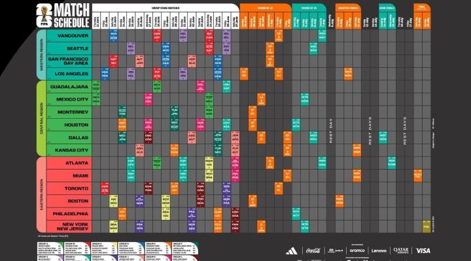Click the Eastern Region label
471x261 pixels.
pyautogui.click(x=41, y=195)
